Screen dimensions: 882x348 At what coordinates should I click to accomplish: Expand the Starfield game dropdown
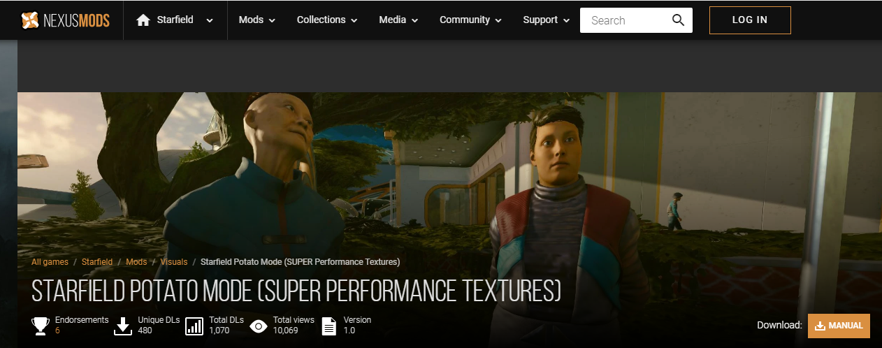209,21
